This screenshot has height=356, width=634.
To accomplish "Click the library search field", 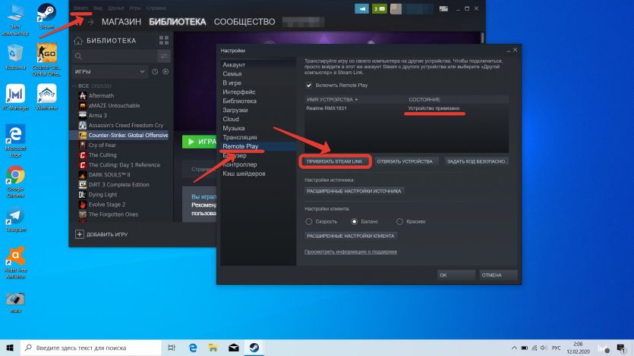I will coord(115,57).
